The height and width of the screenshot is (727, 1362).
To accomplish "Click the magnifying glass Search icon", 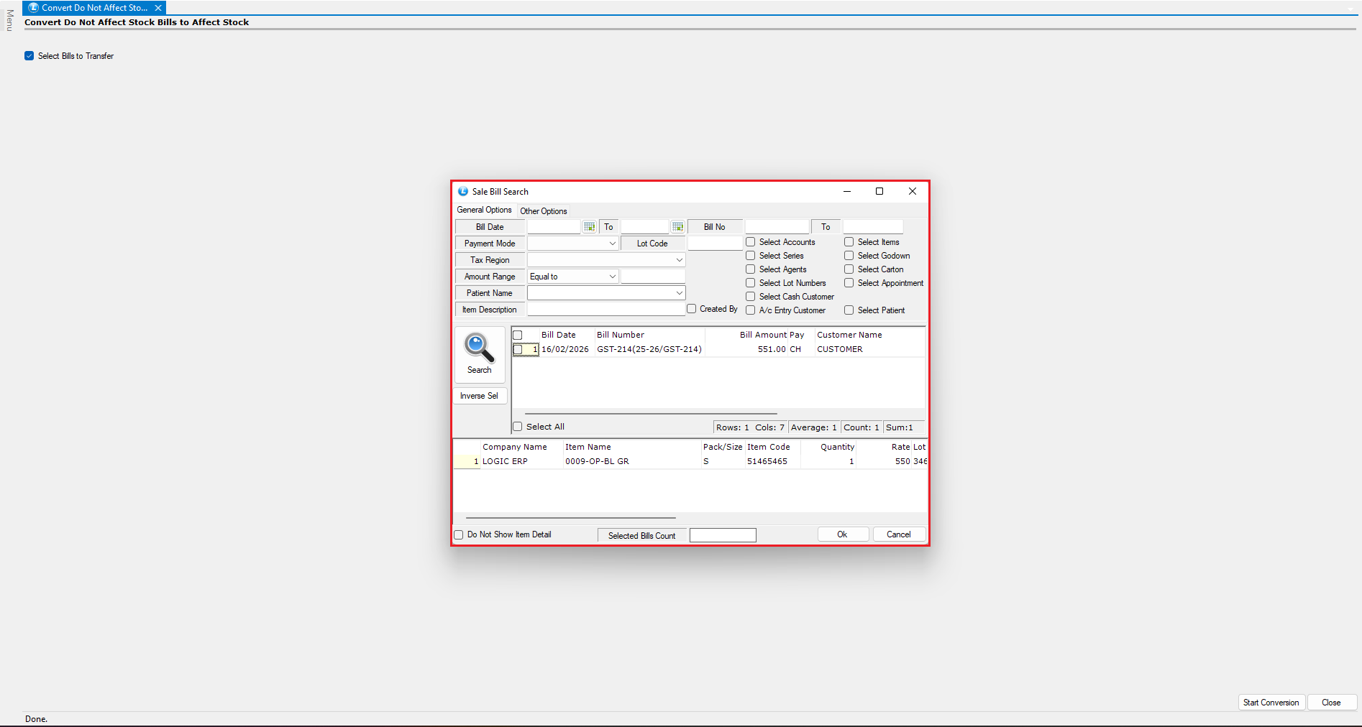I will point(479,348).
